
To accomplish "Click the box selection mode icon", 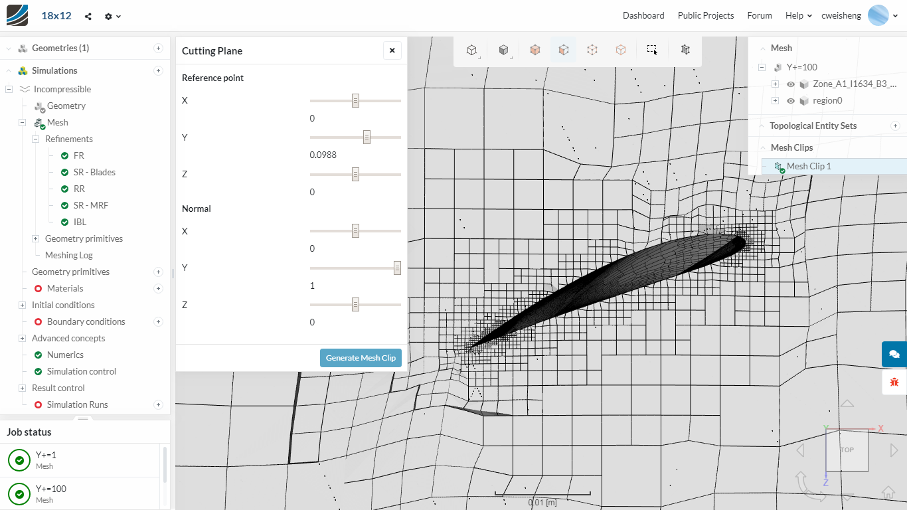I will (652, 50).
